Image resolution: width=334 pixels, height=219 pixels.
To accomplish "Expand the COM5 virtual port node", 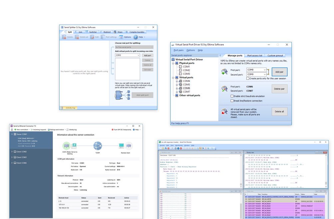I will click(177, 85).
